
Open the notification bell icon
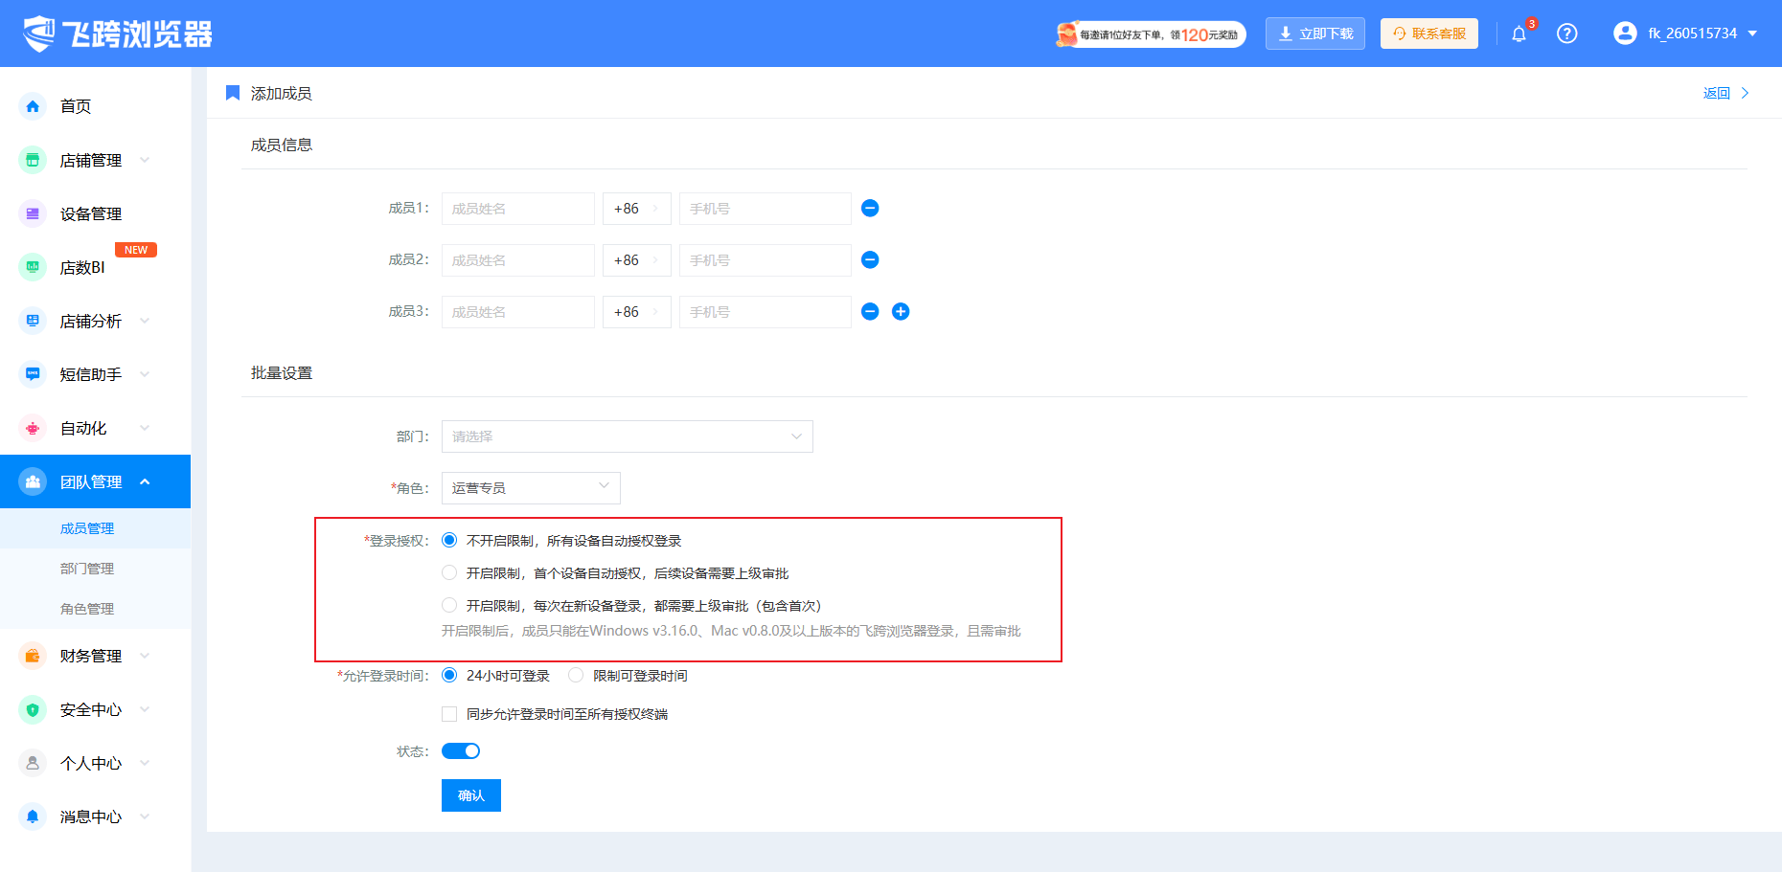[x=1519, y=34]
